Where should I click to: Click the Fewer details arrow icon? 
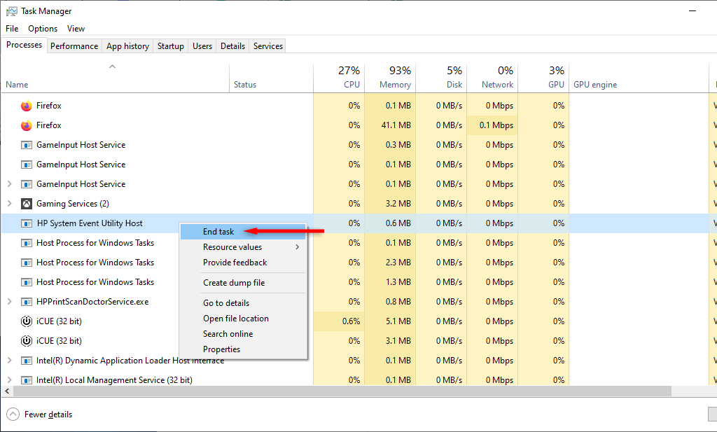13,414
